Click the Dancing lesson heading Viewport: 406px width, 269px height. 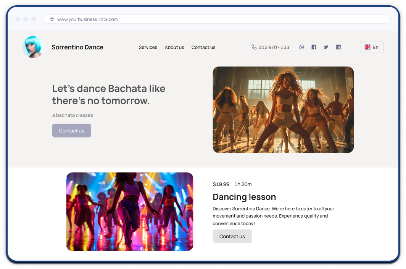pos(244,197)
